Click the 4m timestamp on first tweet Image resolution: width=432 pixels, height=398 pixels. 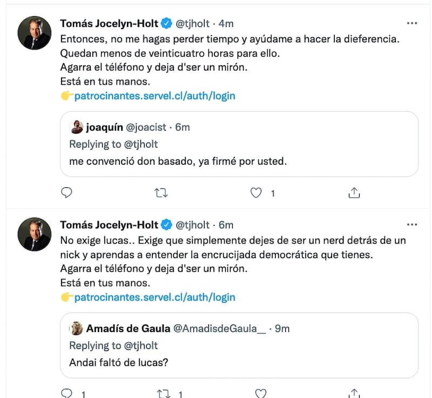[x=226, y=24]
